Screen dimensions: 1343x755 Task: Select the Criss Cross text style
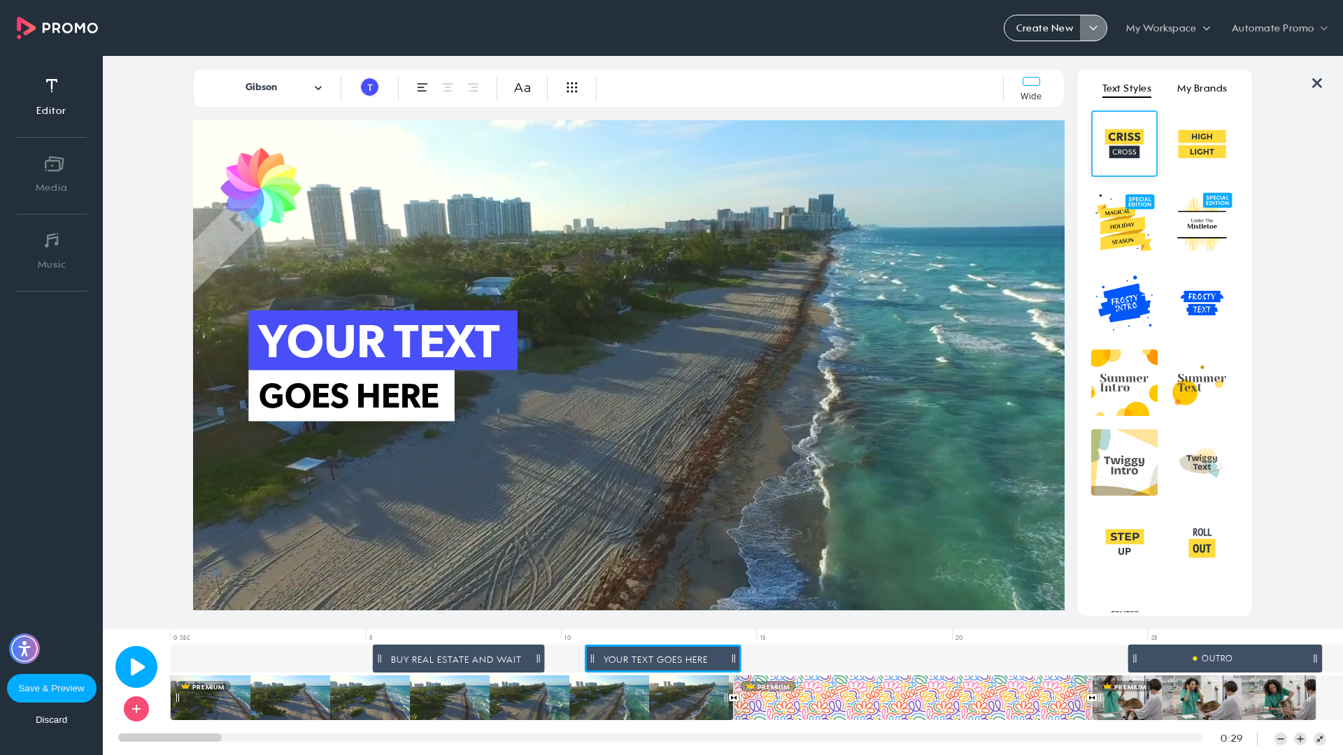[1124, 144]
